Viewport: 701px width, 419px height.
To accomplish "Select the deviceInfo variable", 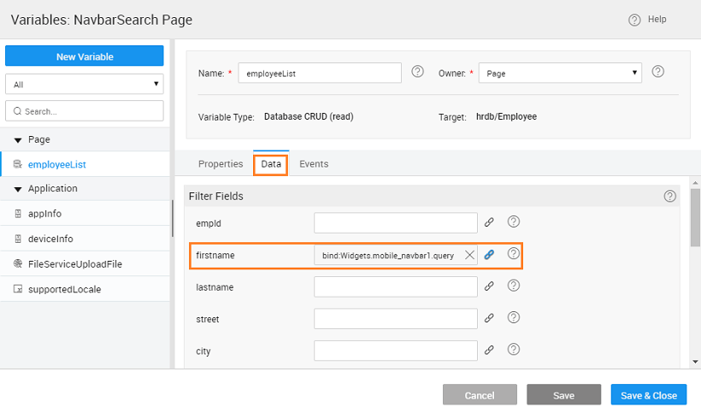I will click(56, 239).
